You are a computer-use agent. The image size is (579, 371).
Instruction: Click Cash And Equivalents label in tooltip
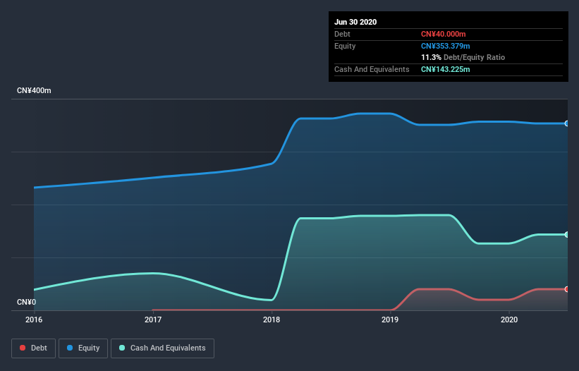372,69
